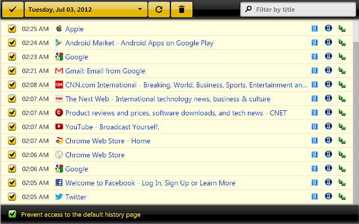Uncheck the The Next Web row checkbox
Image resolution: width=359 pixels, height=224 pixels.
point(12,99)
